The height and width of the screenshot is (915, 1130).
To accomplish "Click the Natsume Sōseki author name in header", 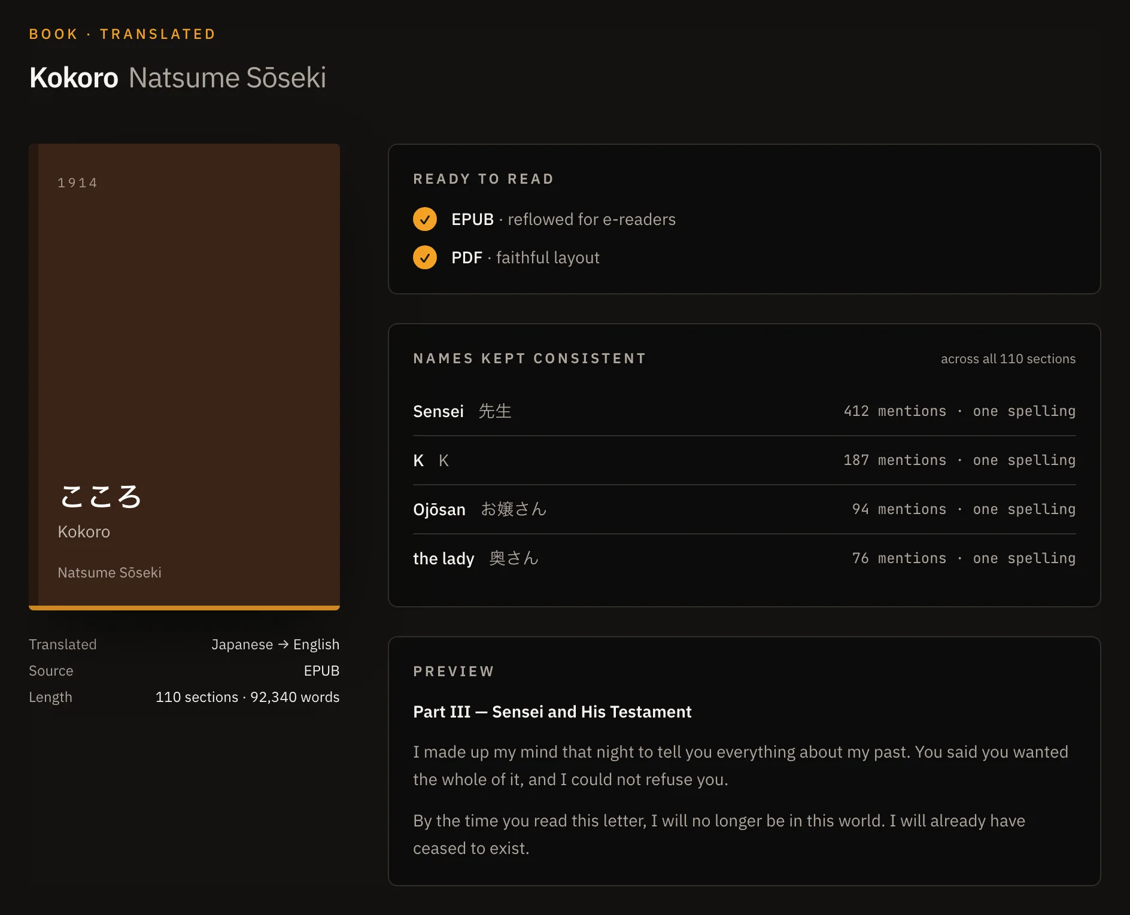I will [x=227, y=78].
